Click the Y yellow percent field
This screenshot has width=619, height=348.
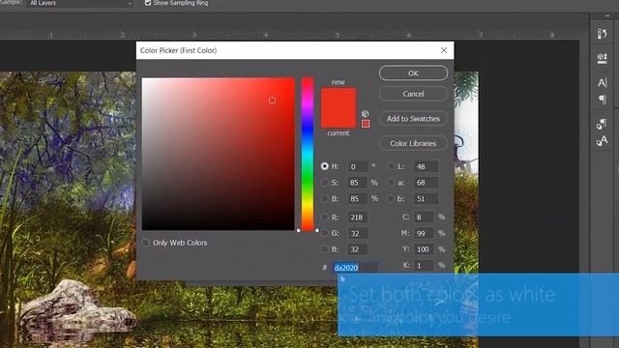click(x=424, y=249)
